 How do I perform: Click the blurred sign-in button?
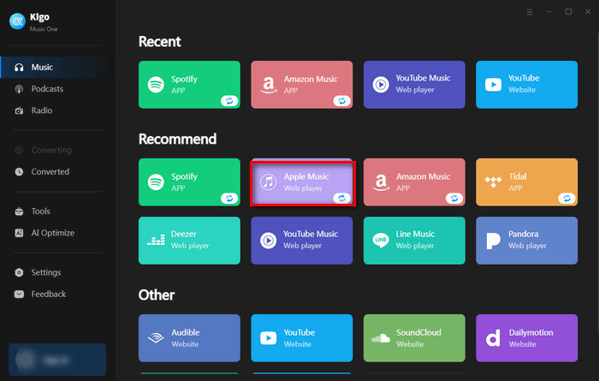pos(57,360)
